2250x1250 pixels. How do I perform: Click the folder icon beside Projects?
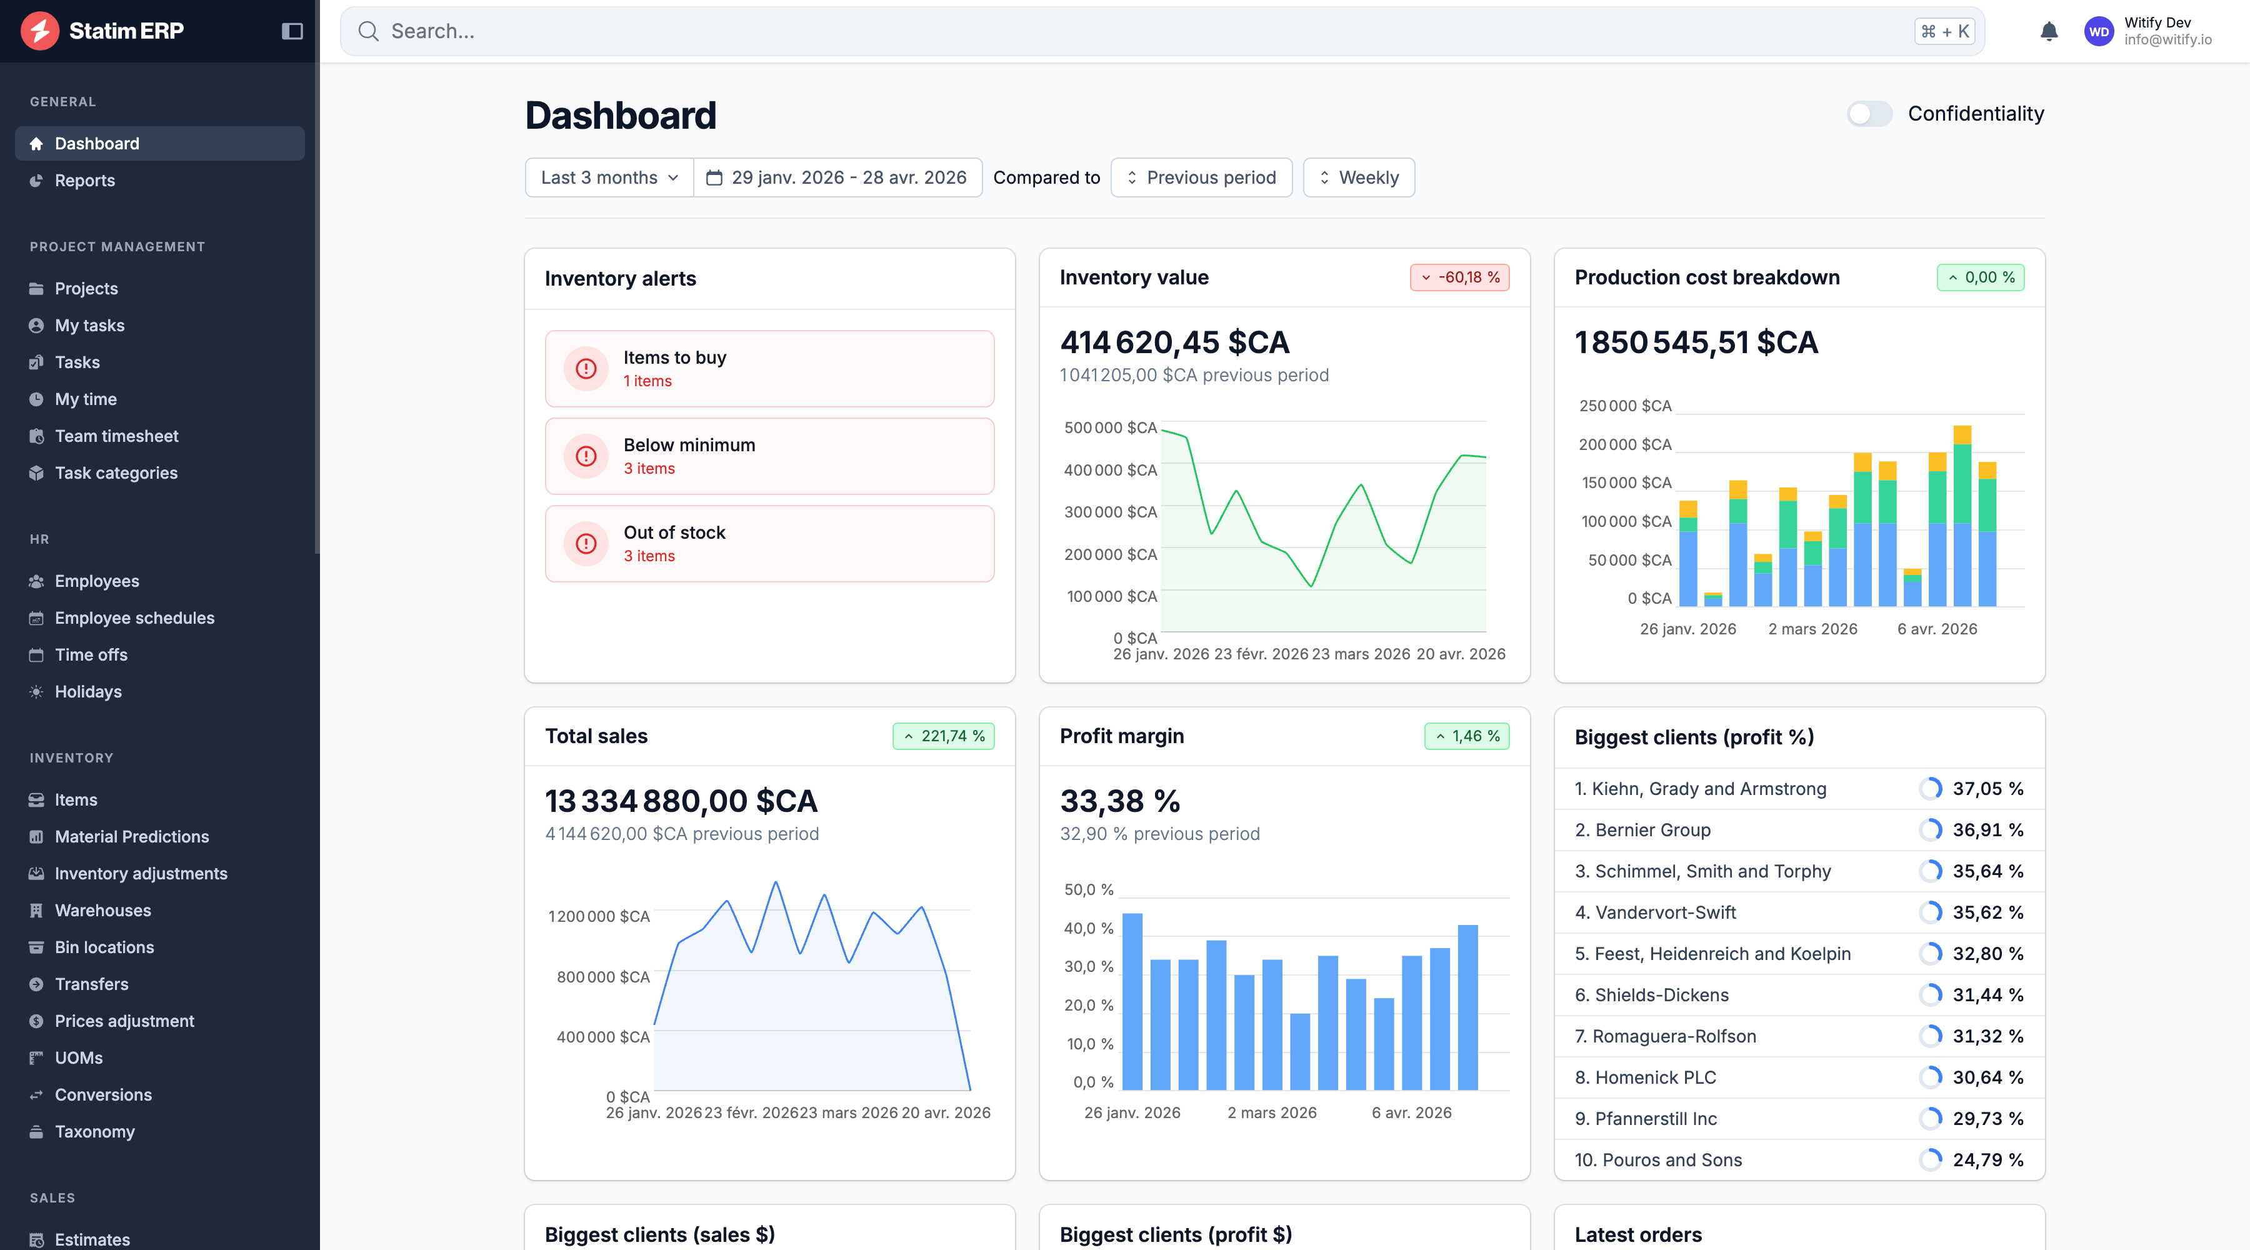(x=37, y=288)
